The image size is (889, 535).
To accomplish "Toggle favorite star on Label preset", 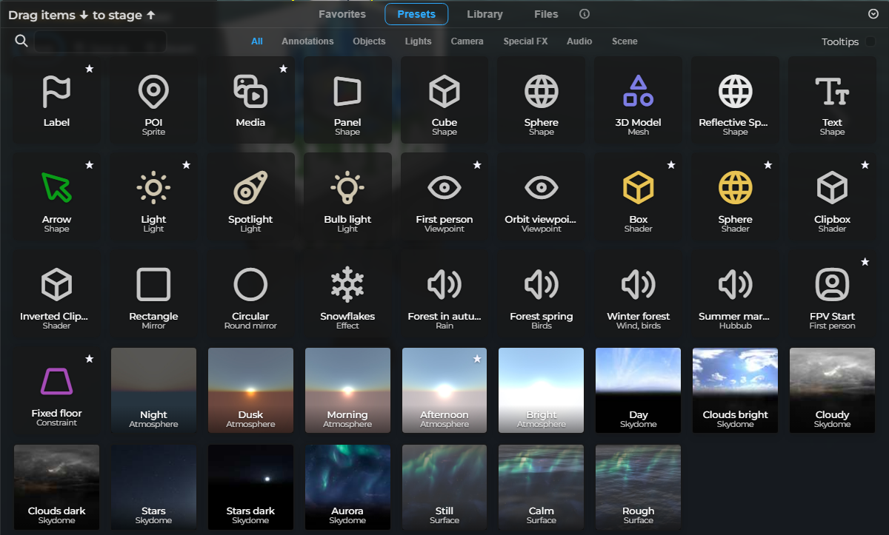I will (89, 68).
